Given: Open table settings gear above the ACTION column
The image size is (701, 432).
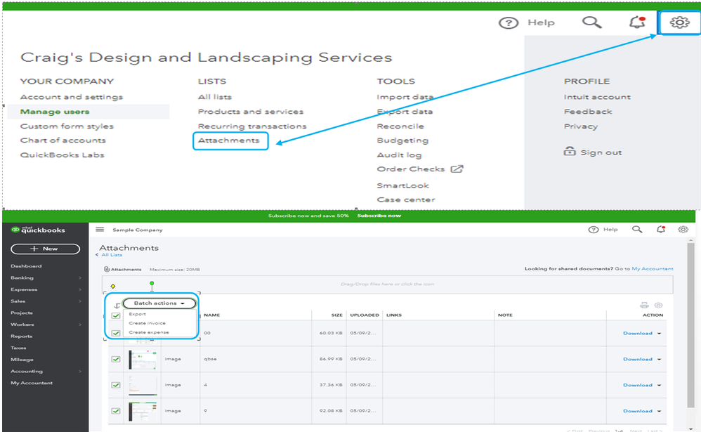Looking at the screenshot, I should point(658,306).
